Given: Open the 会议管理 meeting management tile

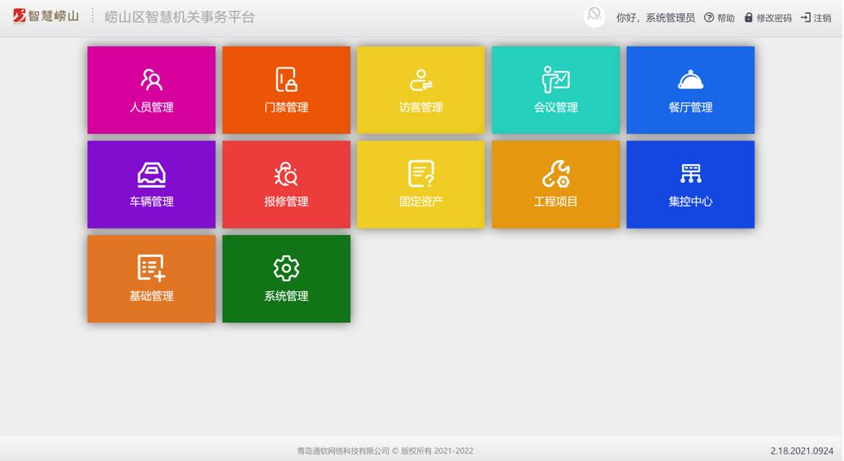Looking at the screenshot, I should click(x=555, y=90).
